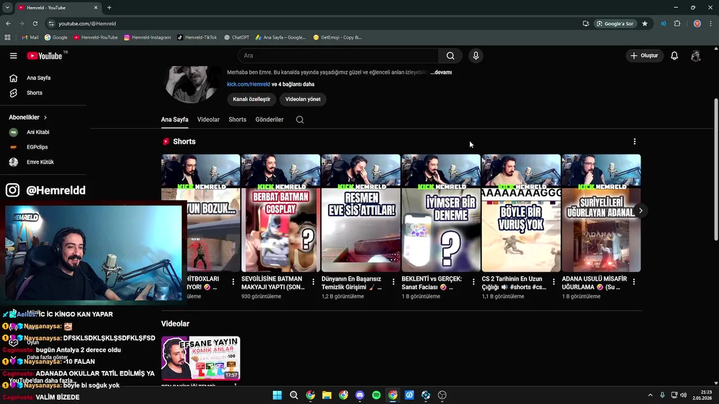Open Chrome apps grid in bookmarks bar

(x=7, y=37)
